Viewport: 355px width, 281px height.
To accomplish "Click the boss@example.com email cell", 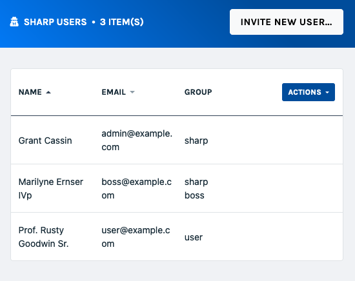I will pyautogui.click(x=137, y=188).
